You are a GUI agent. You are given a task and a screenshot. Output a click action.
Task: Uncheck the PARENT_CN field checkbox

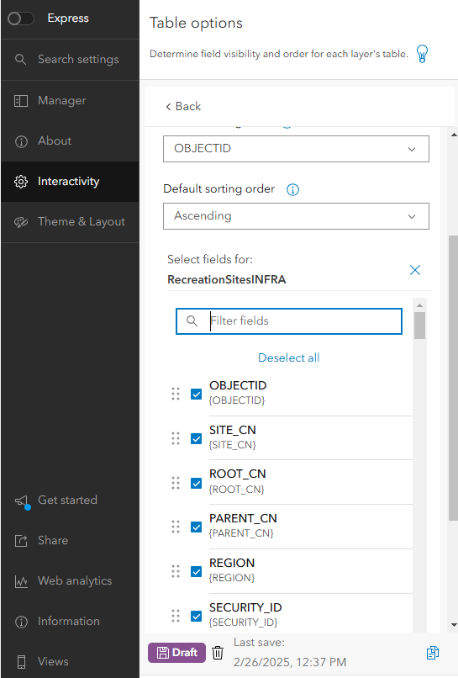pyautogui.click(x=196, y=527)
